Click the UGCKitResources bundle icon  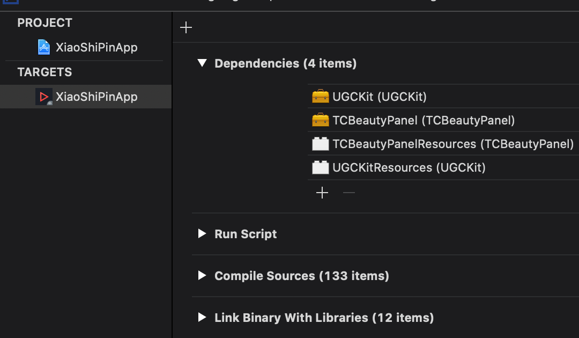pos(320,167)
